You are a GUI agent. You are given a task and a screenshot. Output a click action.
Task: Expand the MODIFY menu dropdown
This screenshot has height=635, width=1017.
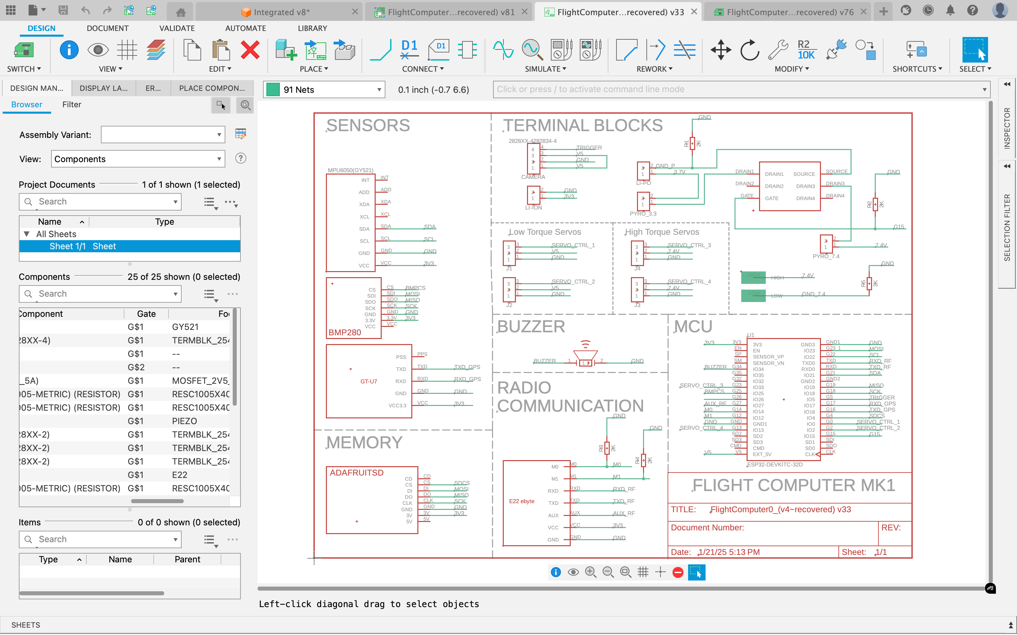pyautogui.click(x=792, y=69)
